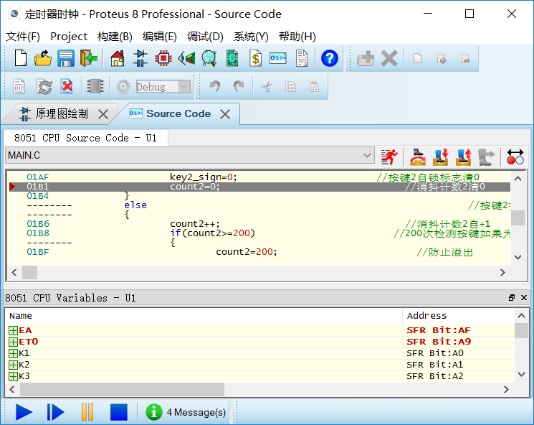Open the firmware chip settings icon
The image size is (534, 425).
pos(95,87)
